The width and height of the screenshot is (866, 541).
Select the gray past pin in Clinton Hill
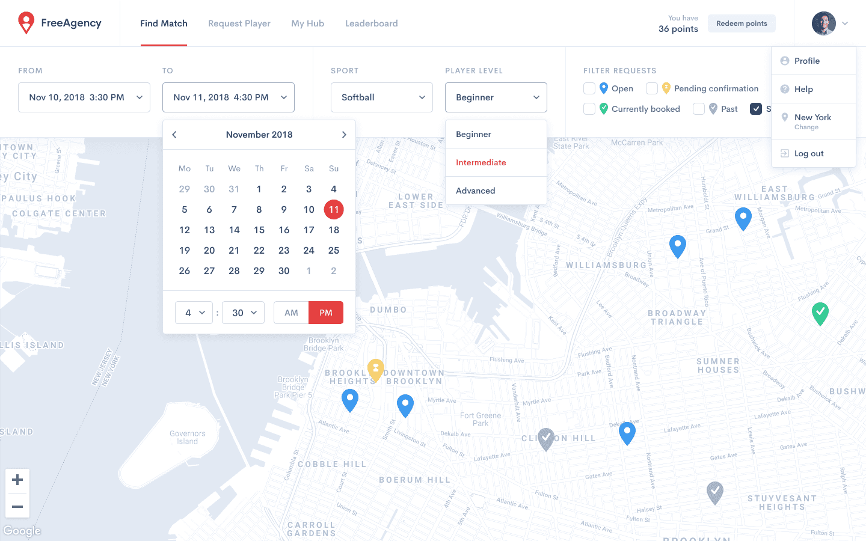[545, 439]
